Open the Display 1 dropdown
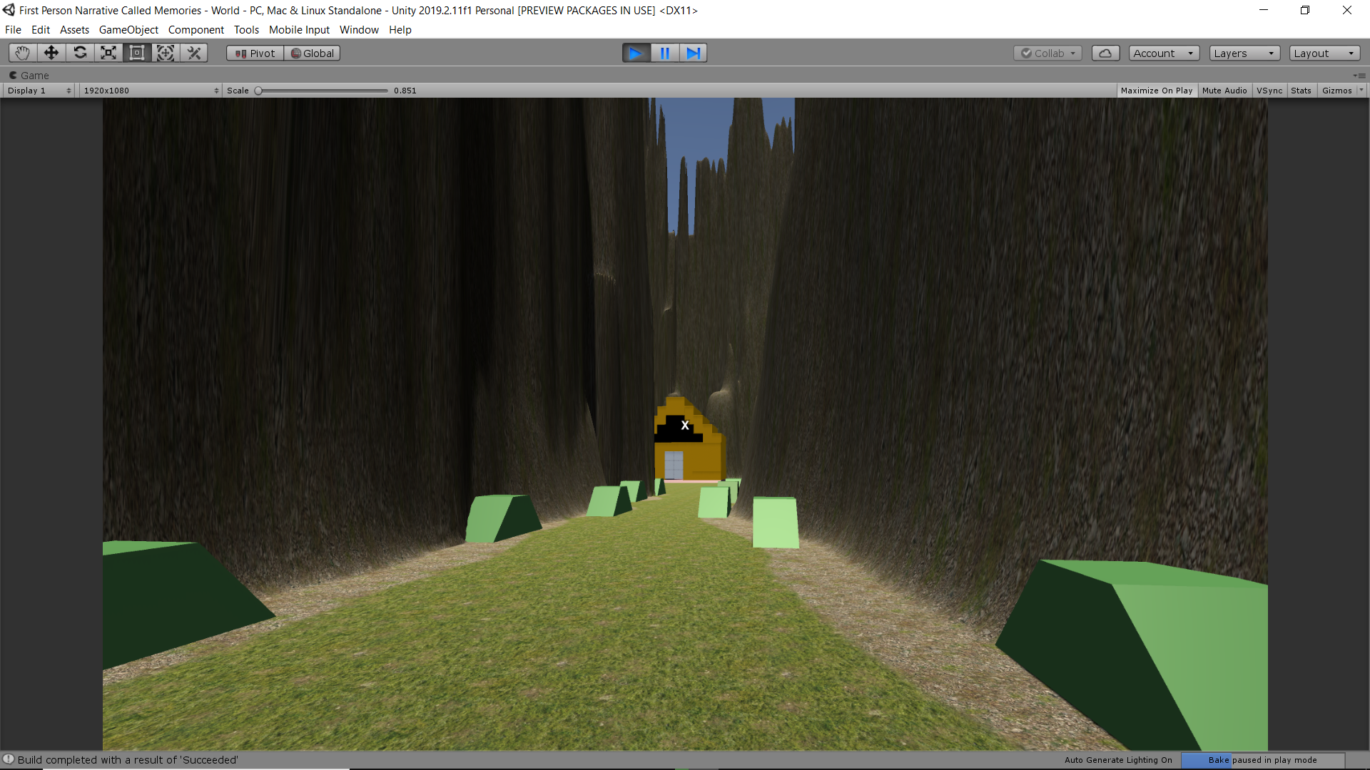Viewport: 1370px width, 770px height. click(39, 91)
